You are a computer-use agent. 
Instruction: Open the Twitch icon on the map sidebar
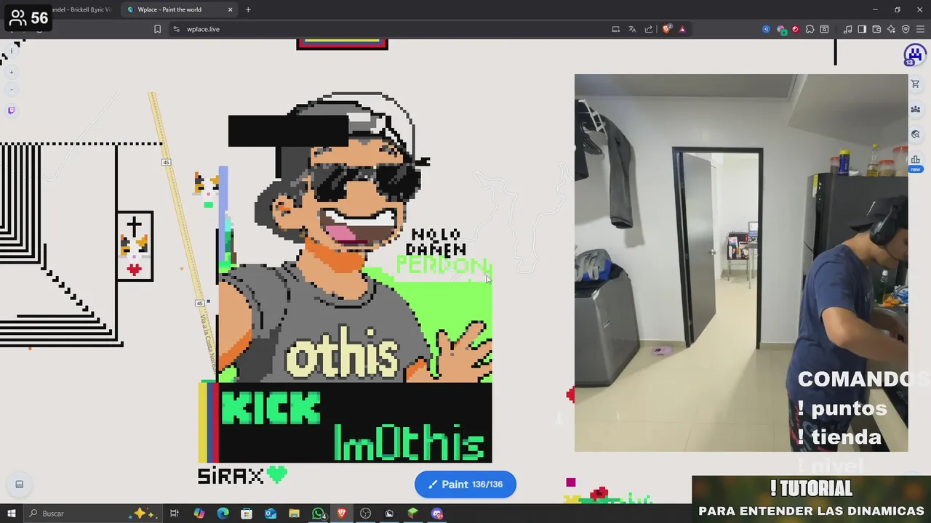click(x=12, y=110)
